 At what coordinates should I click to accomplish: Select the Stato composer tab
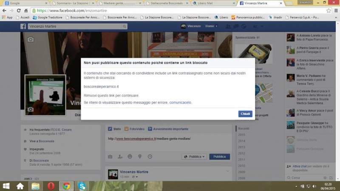(x=114, y=129)
